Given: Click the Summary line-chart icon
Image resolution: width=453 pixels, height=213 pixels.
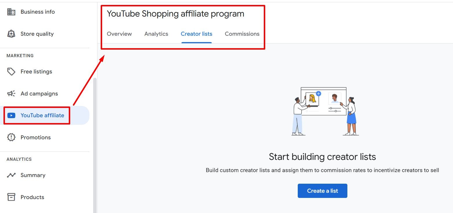Looking at the screenshot, I should click(11, 175).
